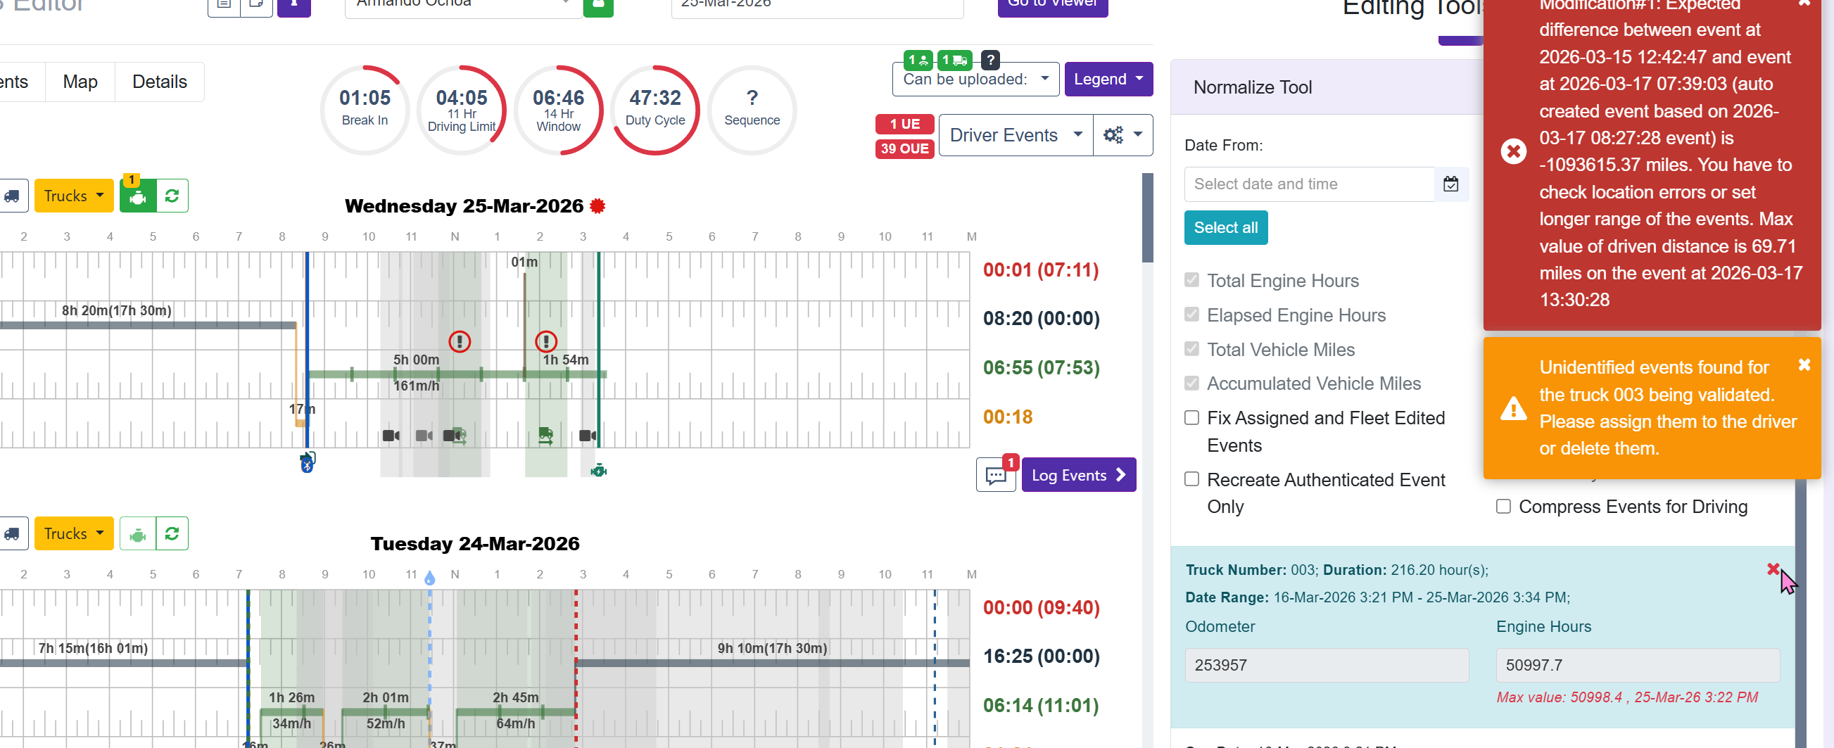1834x748 pixels.
Task: Toggle the Accumulated Vehicle Miles checkbox
Action: pos(1191,383)
